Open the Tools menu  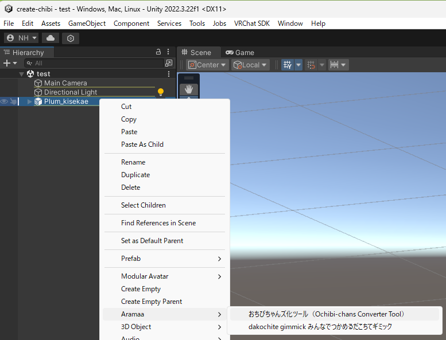[197, 24]
